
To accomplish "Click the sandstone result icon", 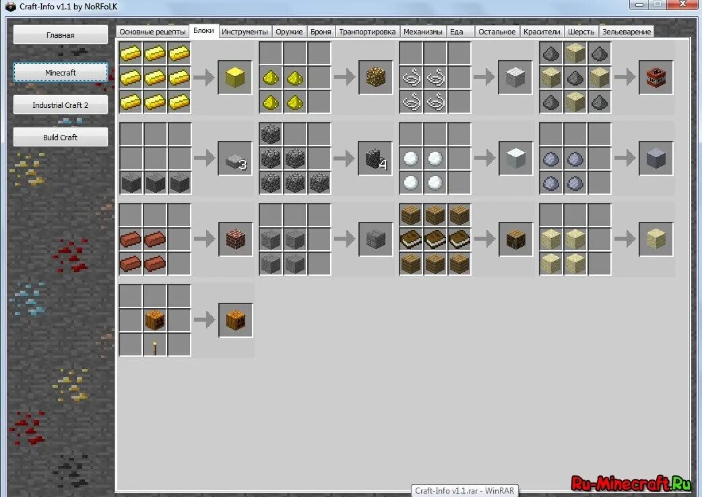I will pyautogui.click(x=656, y=239).
